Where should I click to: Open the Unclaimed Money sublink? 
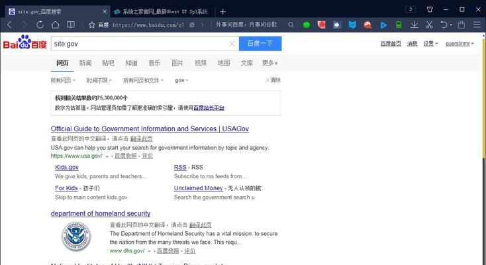(199, 188)
